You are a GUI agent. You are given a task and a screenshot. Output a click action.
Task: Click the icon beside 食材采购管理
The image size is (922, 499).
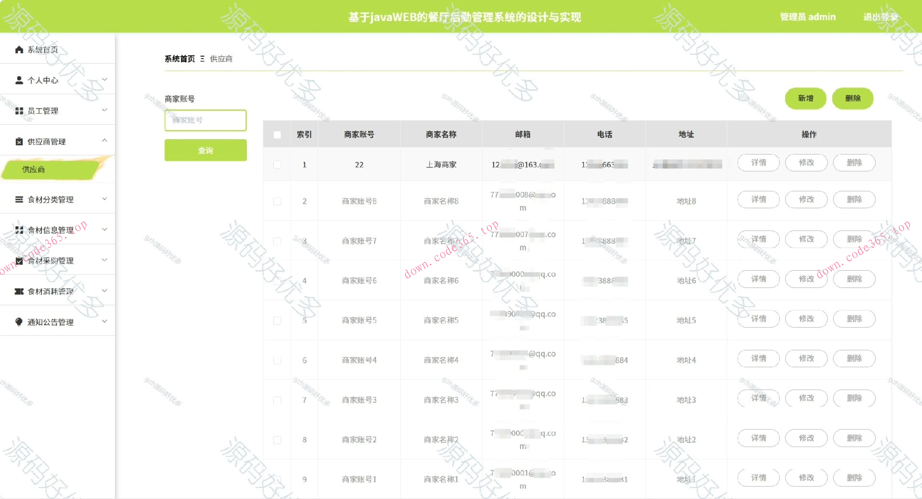[x=19, y=261]
